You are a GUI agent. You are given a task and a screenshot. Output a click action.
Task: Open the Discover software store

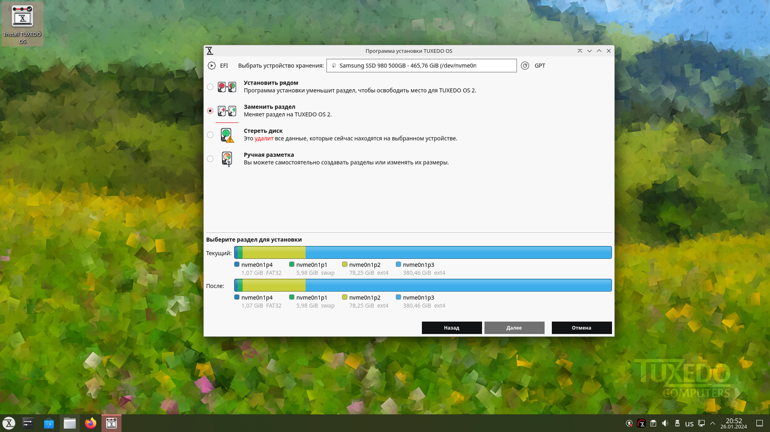49,423
